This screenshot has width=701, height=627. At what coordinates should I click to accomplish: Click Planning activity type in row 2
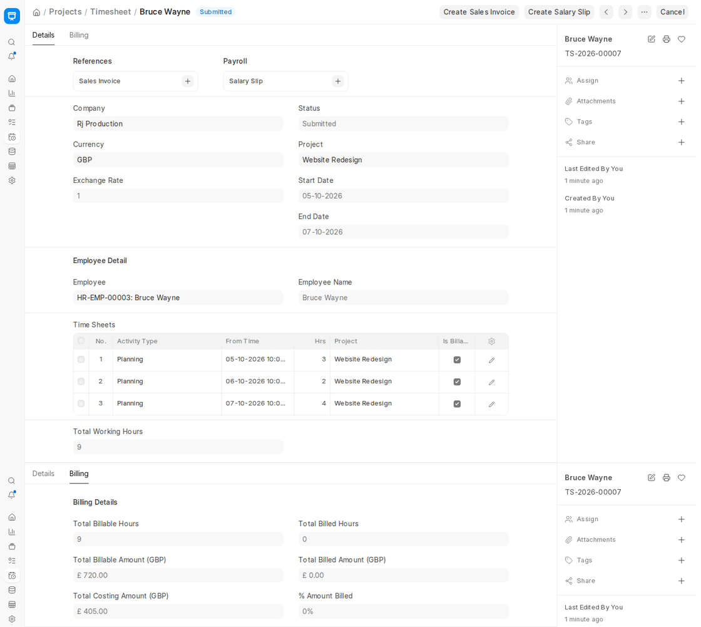pos(167,381)
